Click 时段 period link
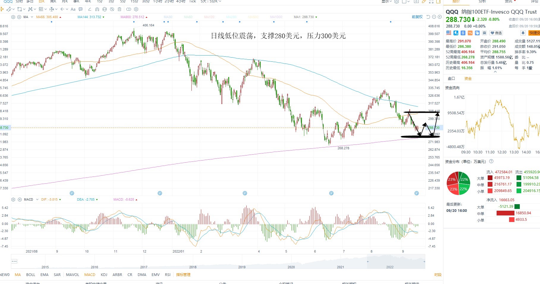Screen dimensions: 540x284 click(x=438, y=275)
